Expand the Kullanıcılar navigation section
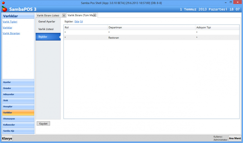The image size is (243, 143). pyautogui.click(x=18, y=125)
